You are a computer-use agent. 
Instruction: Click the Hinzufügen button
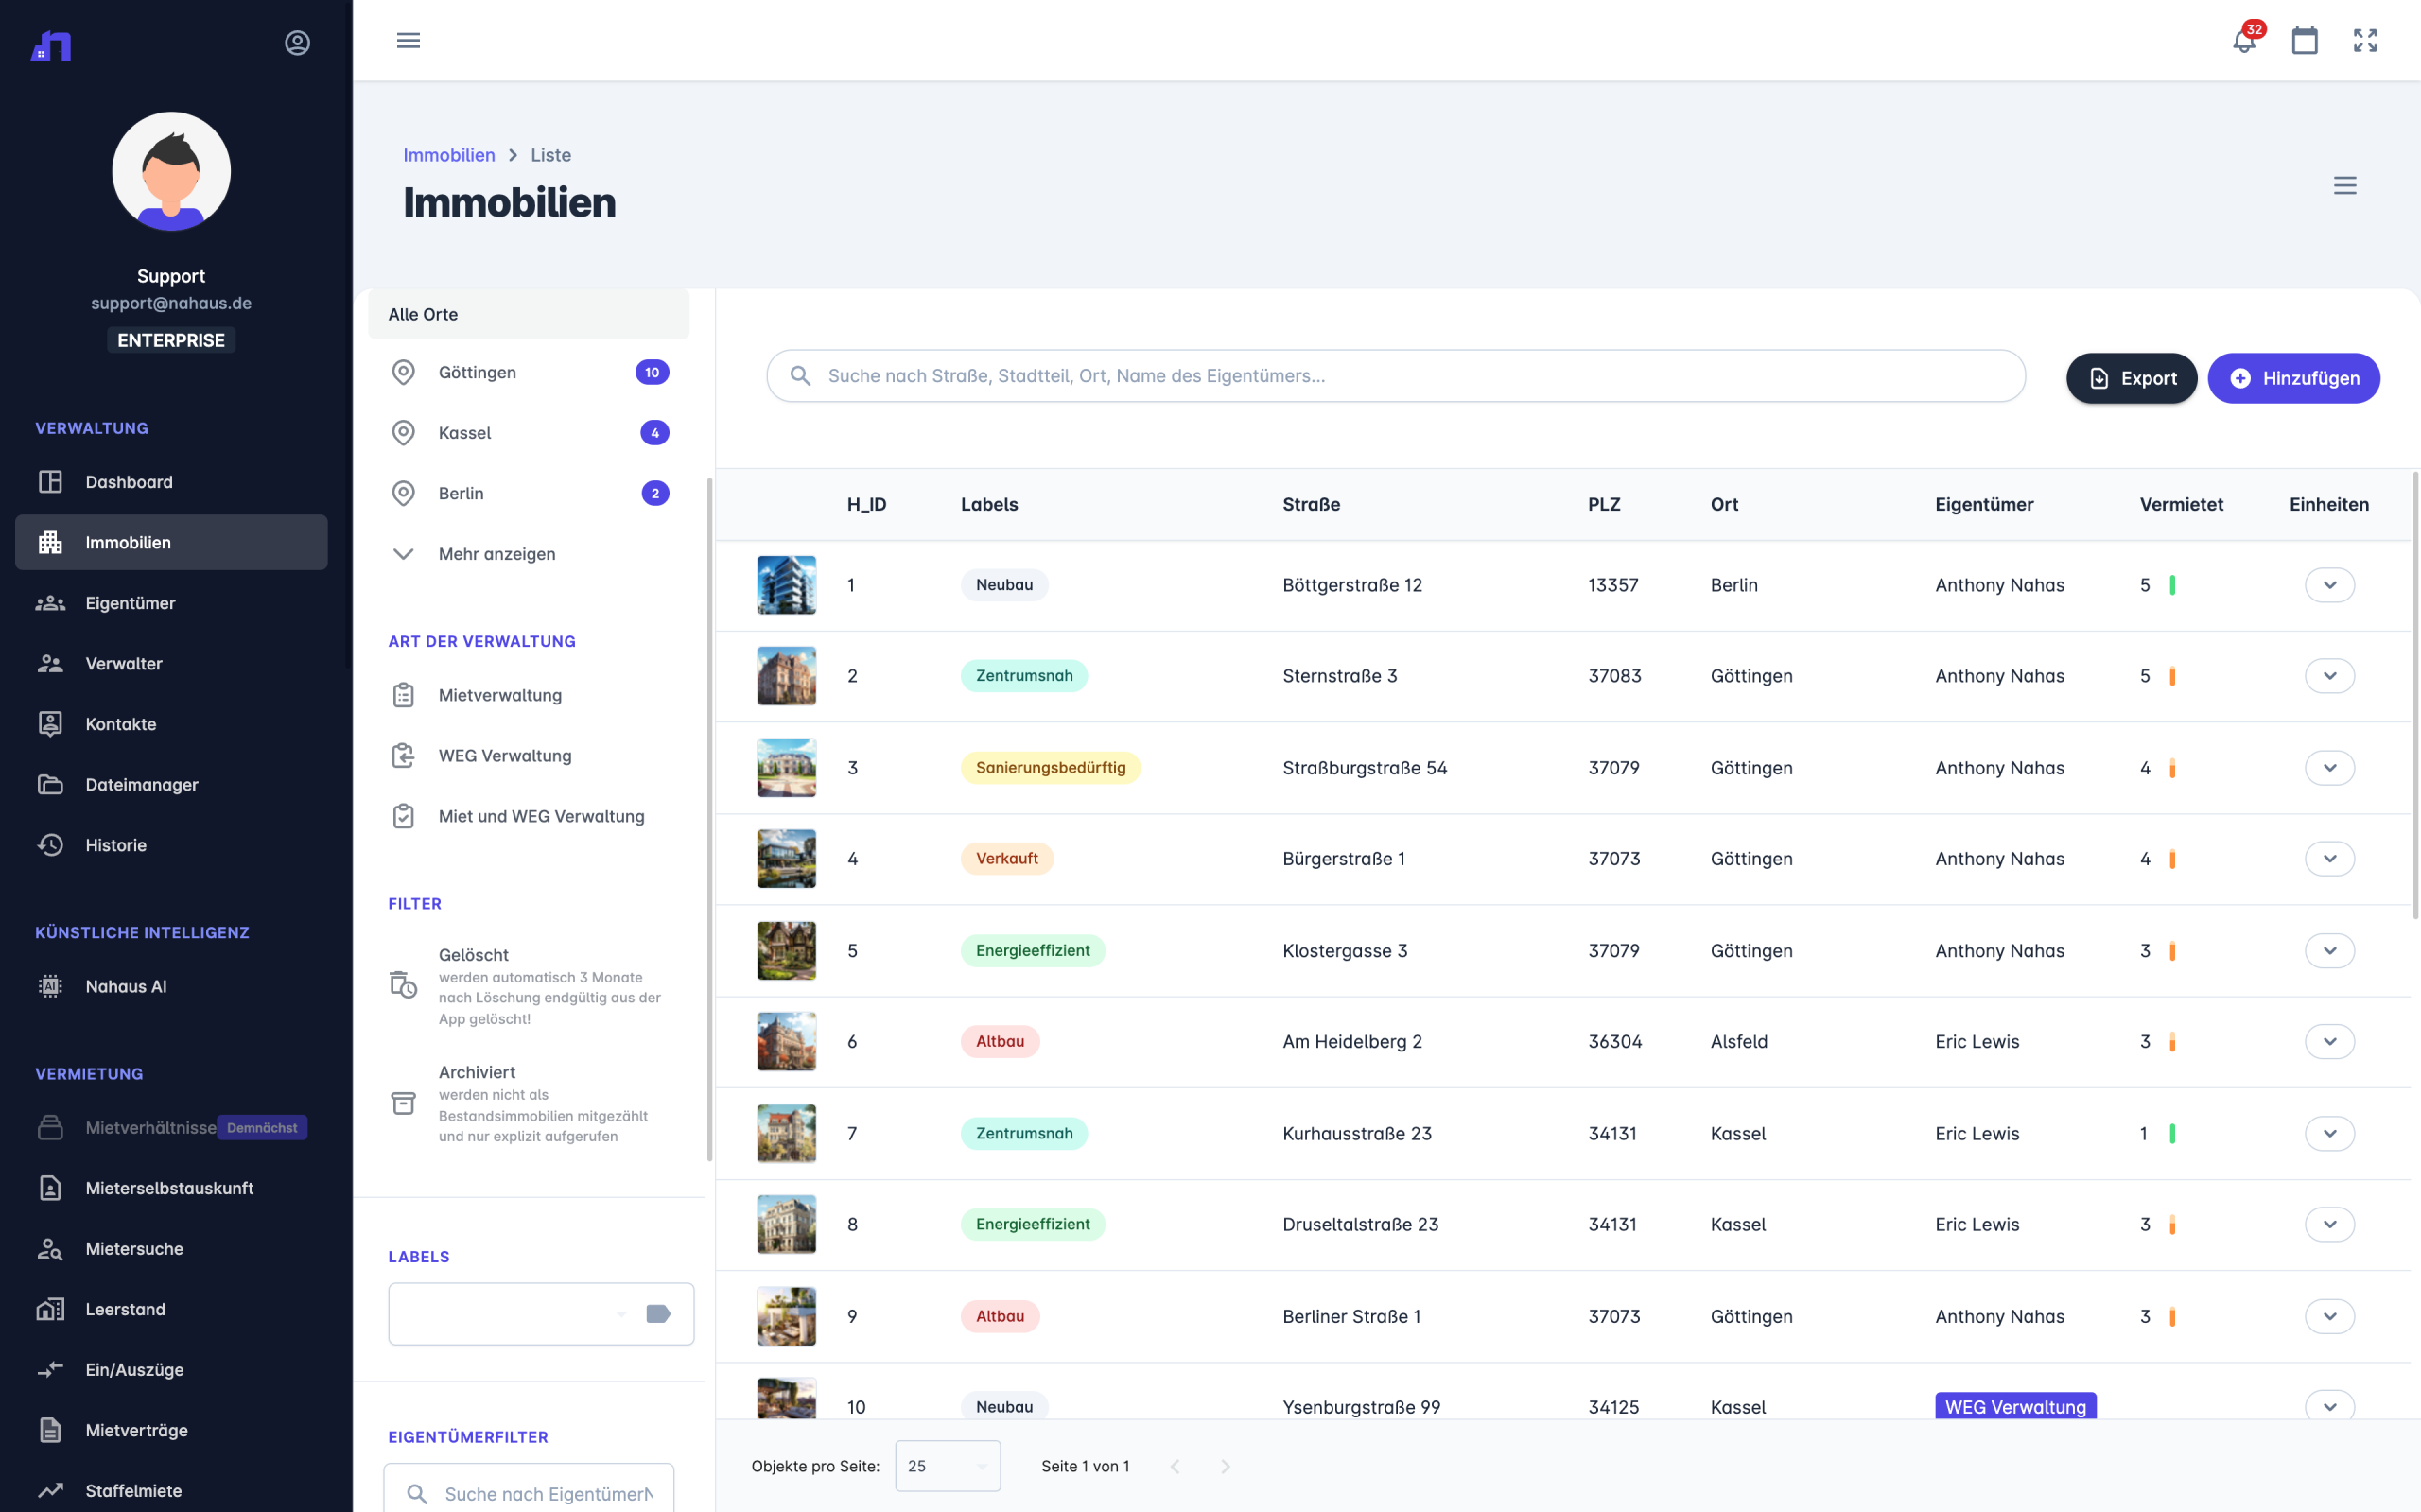tap(2293, 378)
